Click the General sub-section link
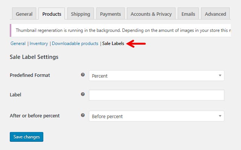Screen dimensions: 241x150 [18, 43]
